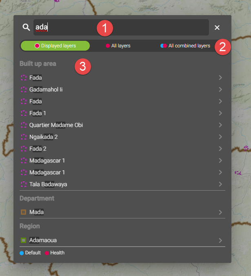Click the "Built up area" section heading
This screenshot has width=251, height=276.
tap(38, 64)
